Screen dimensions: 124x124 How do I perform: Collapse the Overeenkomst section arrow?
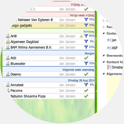(104, 55)
